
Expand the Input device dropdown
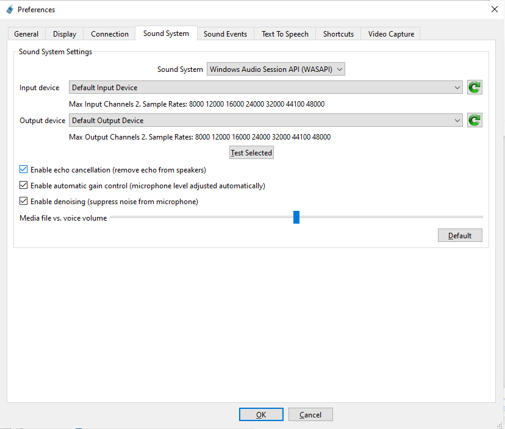(266, 88)
